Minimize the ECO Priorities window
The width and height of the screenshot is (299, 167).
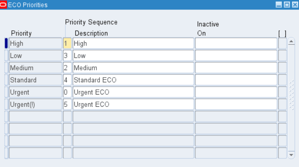click(279, 5)
